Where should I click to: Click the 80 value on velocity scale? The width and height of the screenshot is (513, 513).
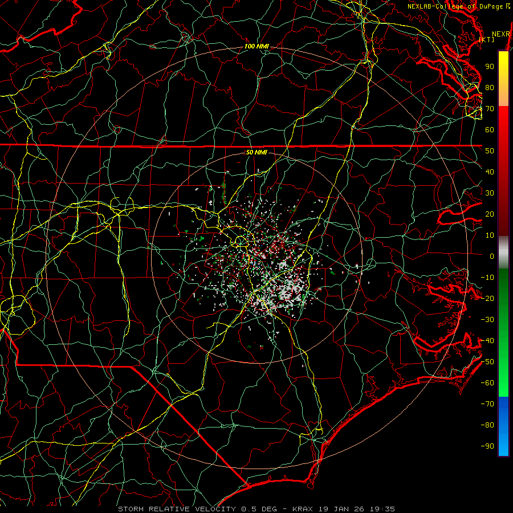tap(490, 87)
